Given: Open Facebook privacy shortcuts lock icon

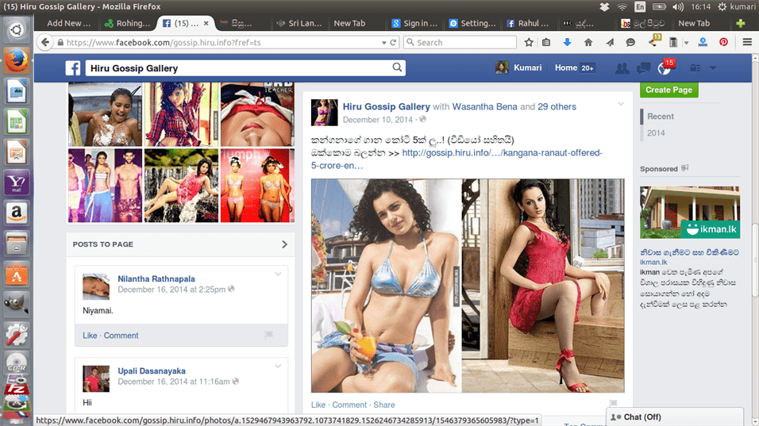Looking at the screenshot, I should 695,68.
